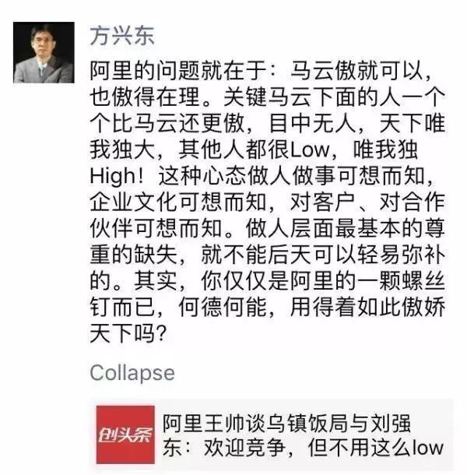467x475 pixels.
Task: Click the username 方兴东
Action: tap(122, 36)
